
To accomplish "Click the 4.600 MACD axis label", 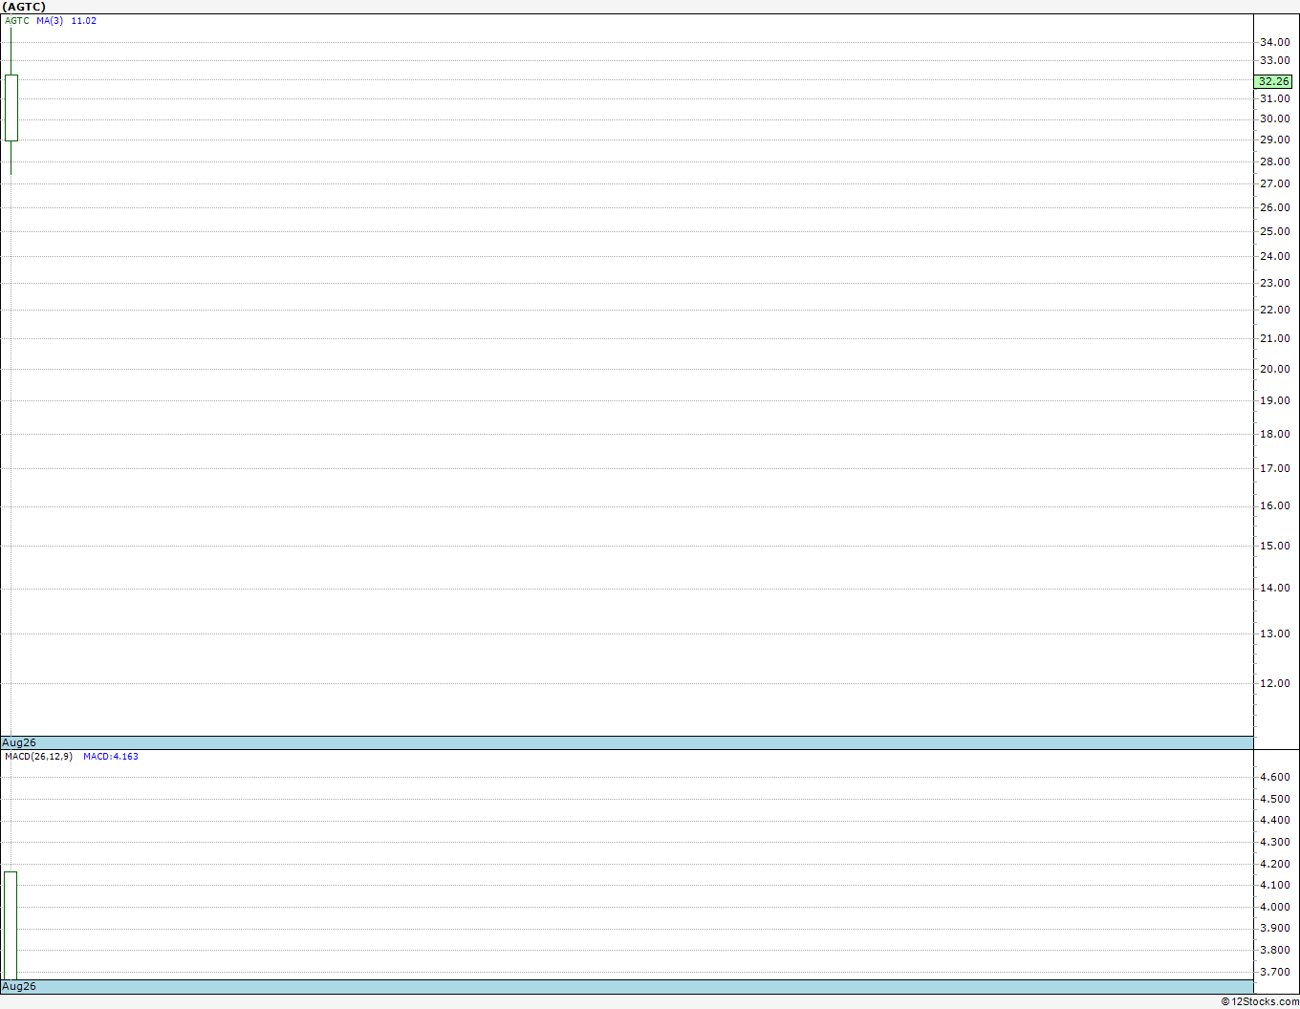I will pyautogui.click(x=1274, y=777).
